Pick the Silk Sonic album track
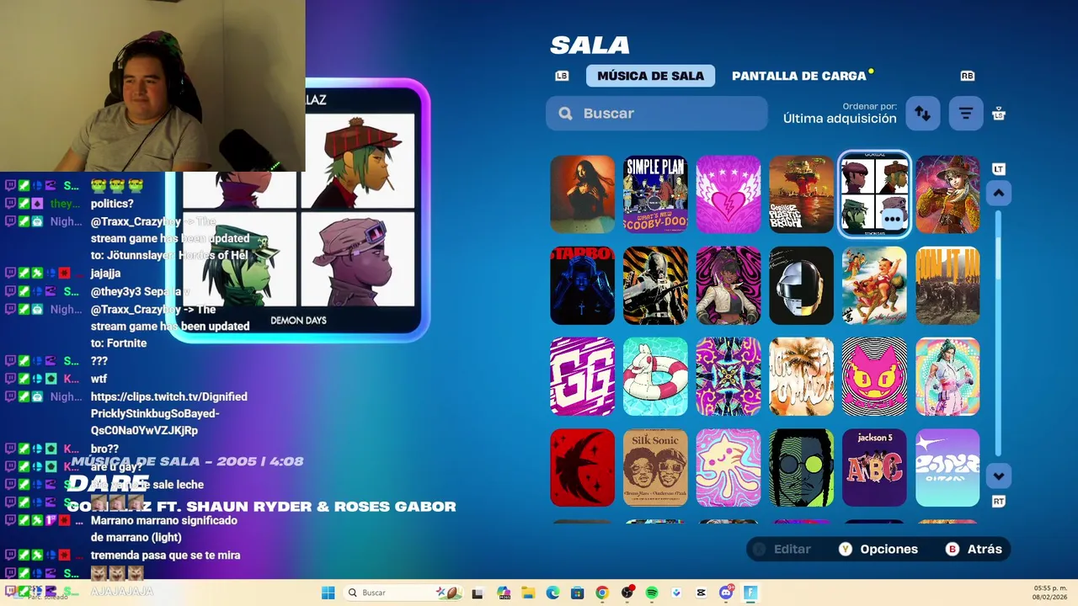The height and width of the screenshot is (606, 1078). [x=655, y=467]
